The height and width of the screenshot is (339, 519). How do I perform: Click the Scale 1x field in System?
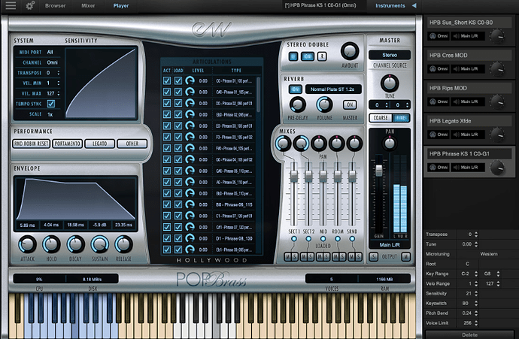(50, 114)
